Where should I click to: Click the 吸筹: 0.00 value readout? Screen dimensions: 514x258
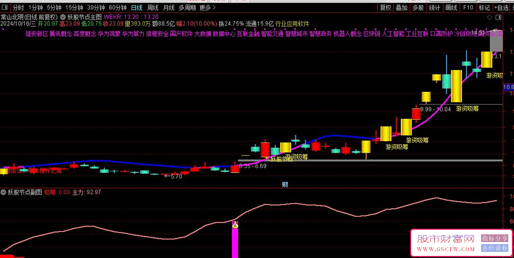pos(57,192)
